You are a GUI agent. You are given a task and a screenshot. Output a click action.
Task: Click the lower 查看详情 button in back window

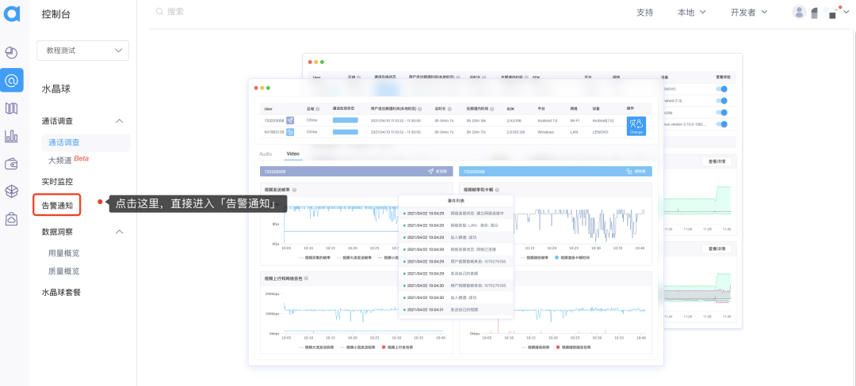coord(717,249)
